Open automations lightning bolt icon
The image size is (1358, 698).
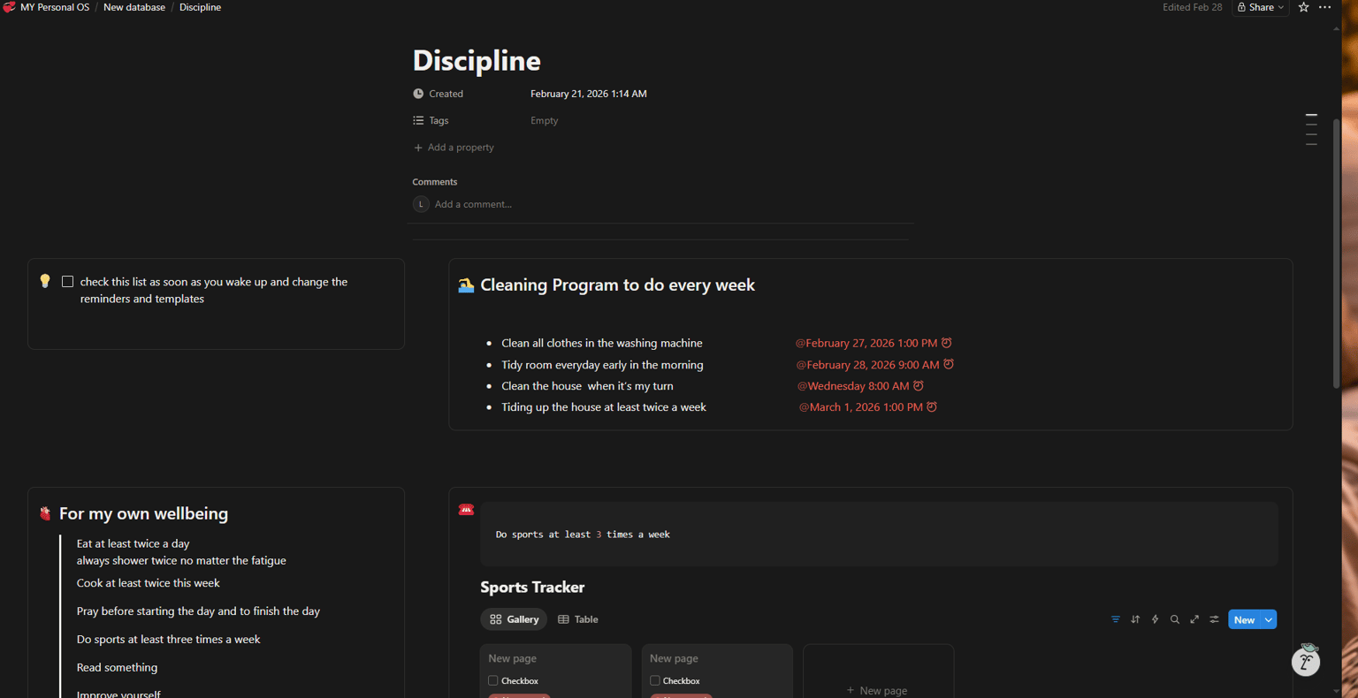coord(1155,619)
